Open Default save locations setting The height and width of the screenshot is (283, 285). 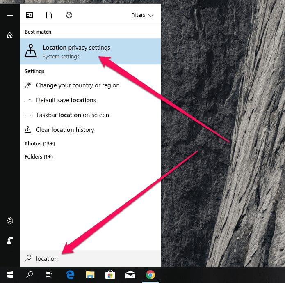click(x=90, y=100)
